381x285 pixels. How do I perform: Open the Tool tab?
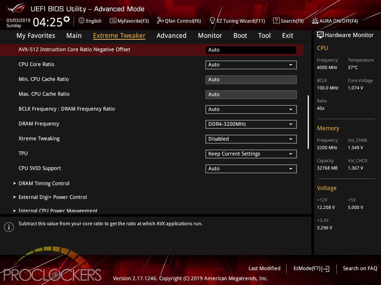pos(265,36)
